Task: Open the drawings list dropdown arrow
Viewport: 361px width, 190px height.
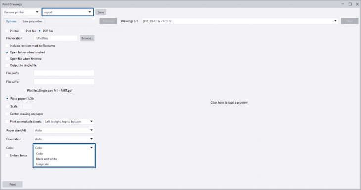Action: click(335, 21)
